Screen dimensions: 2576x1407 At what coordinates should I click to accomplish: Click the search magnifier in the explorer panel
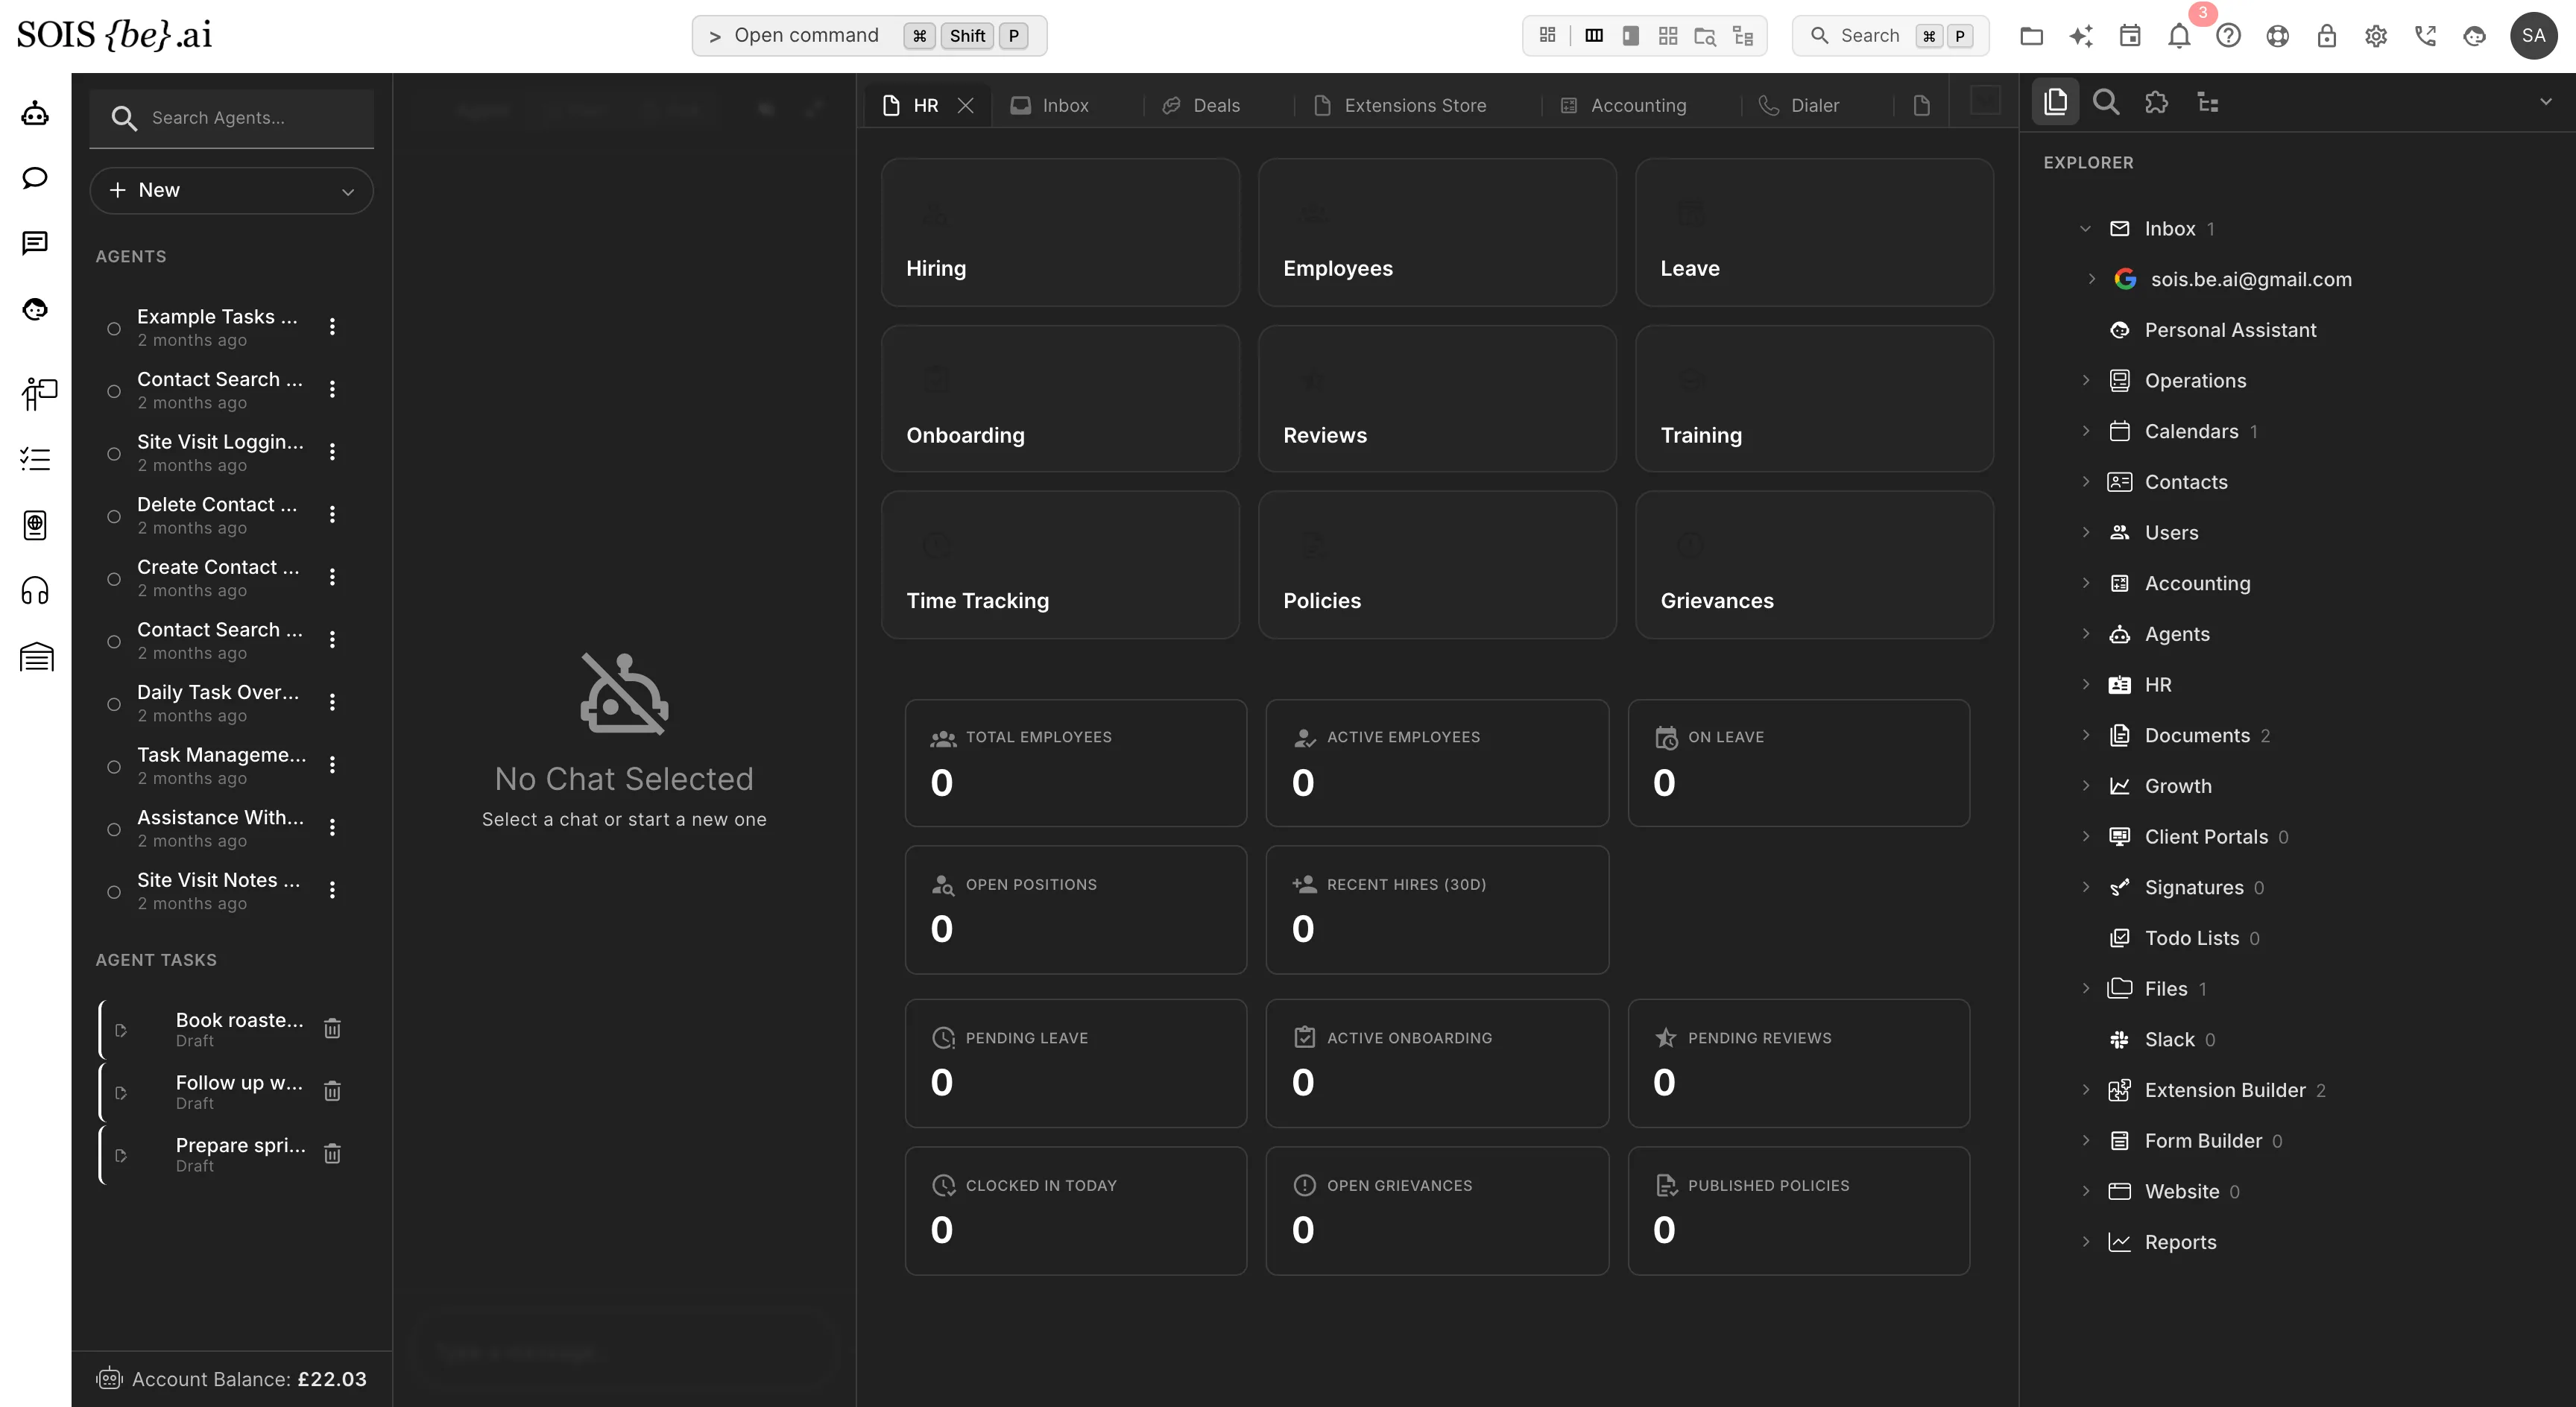point(2106,102)
